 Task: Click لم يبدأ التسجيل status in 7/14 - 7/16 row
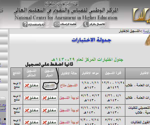click(69, 110)
